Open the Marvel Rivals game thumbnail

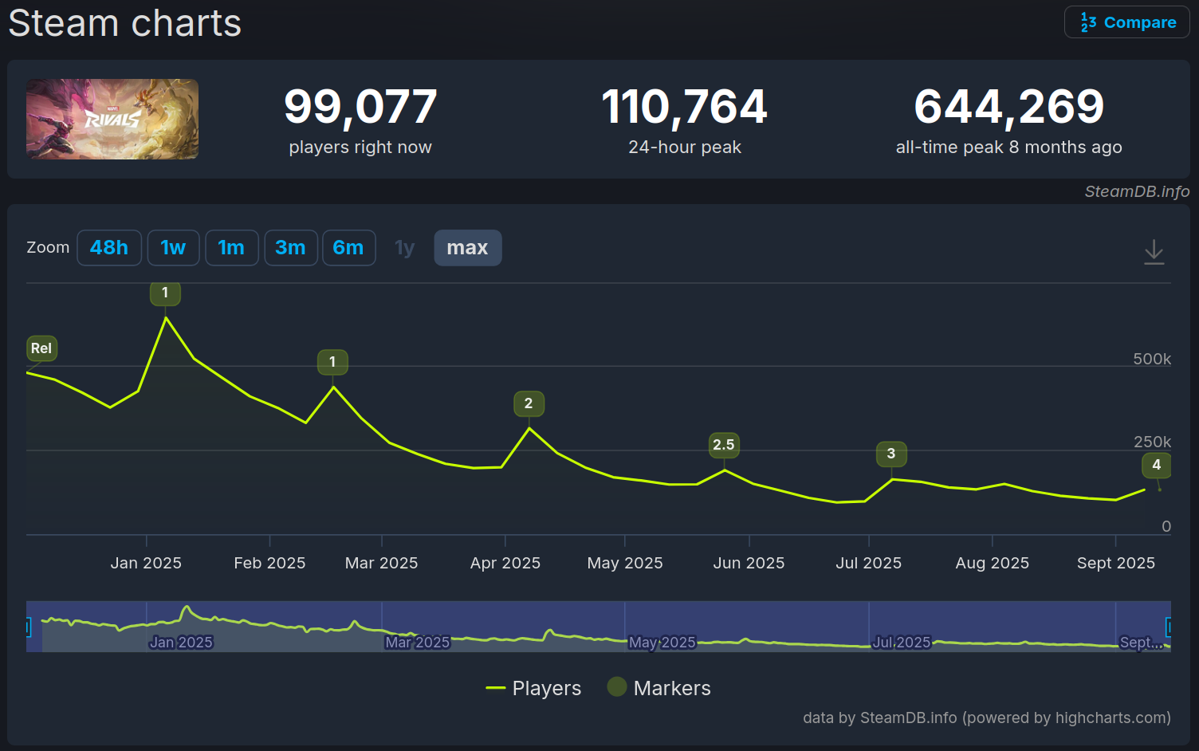click(x=112, y=119)
